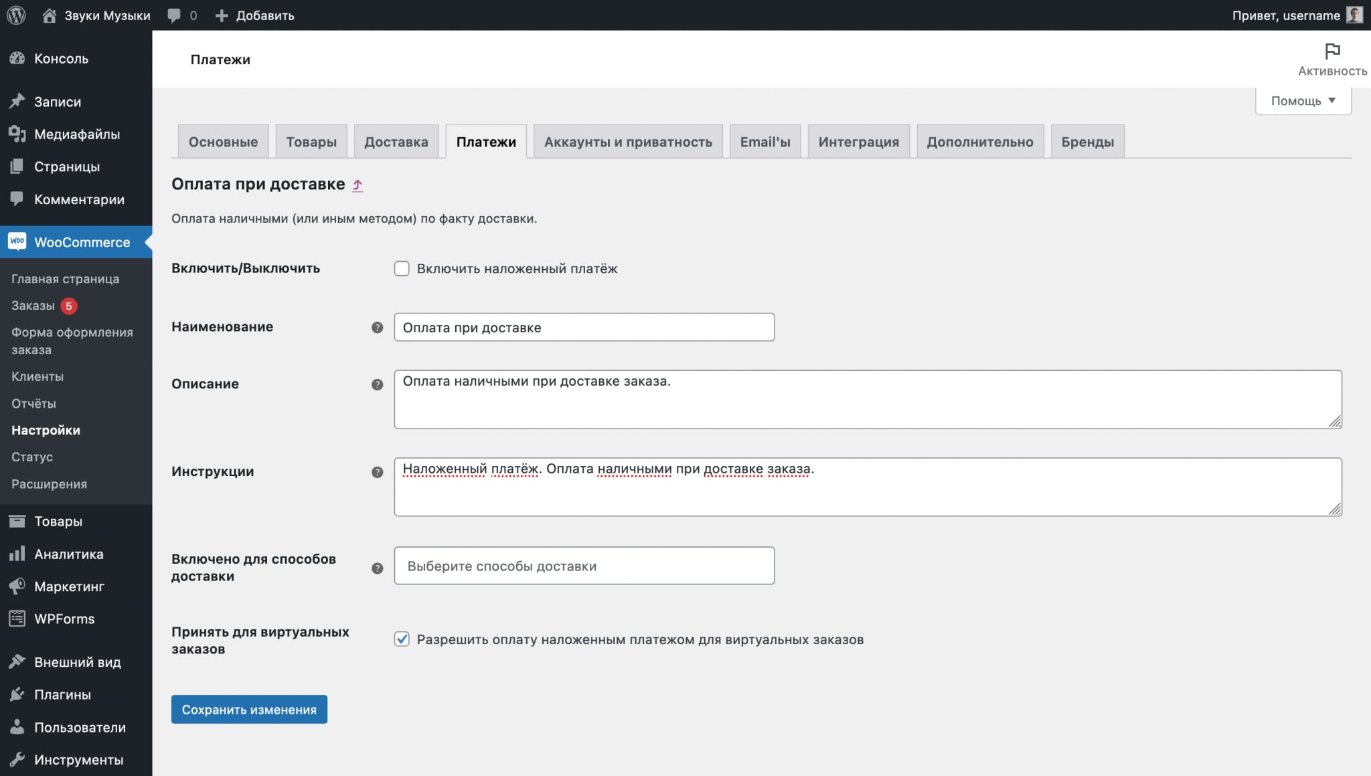Click the return arrow beside Оплата при доставке
This screenshot has width=1371, height=776.
(x=358, y=185)
